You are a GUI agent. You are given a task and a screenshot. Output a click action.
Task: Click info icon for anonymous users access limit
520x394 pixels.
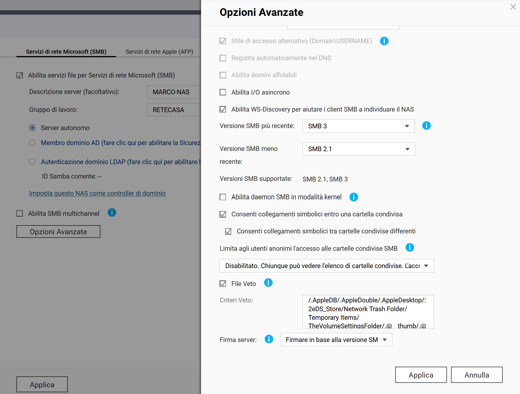410,248
